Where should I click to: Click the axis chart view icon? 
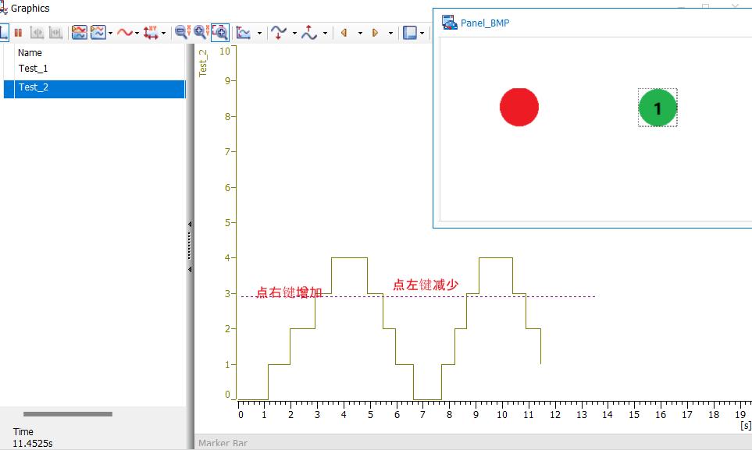coord(244,33)
